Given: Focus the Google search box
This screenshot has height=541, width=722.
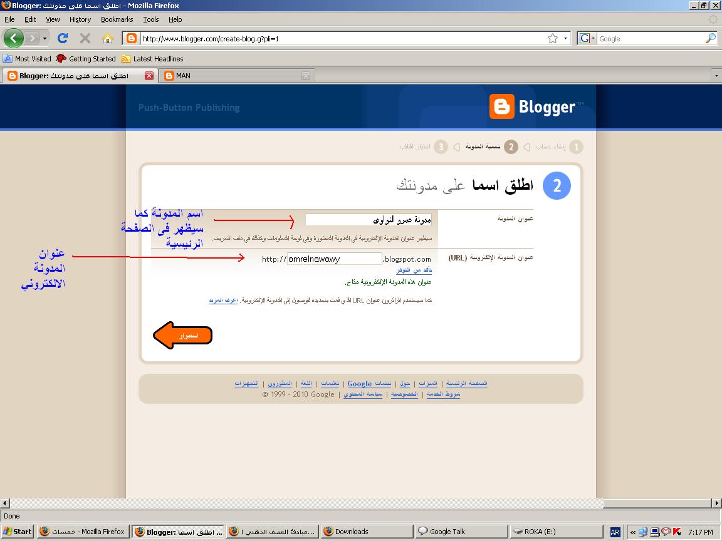Looking at the screenshot, I should (x=651, y=39).
